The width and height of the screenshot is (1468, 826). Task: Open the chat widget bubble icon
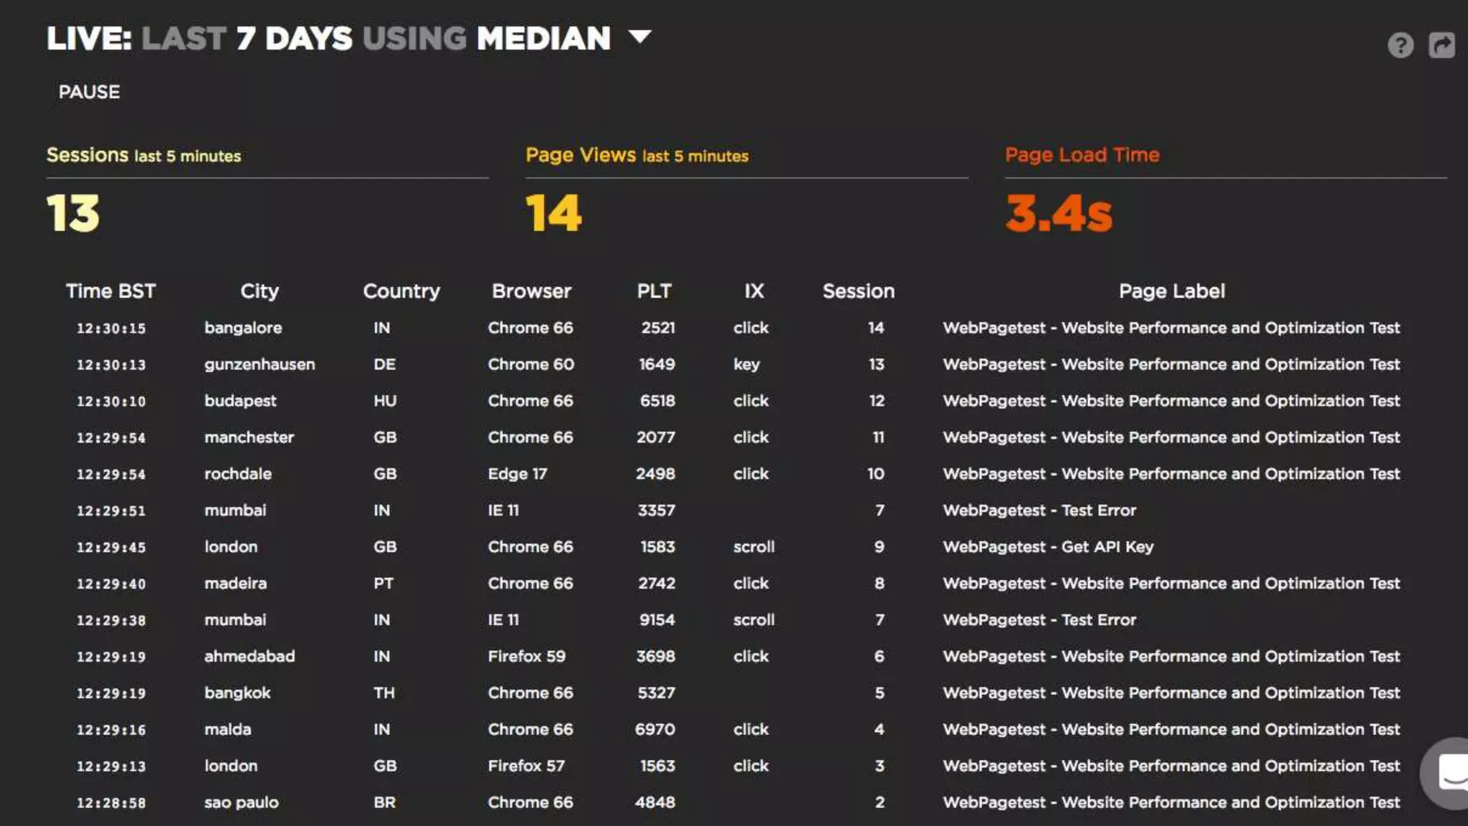pyautogui.click(x=1452, y=774)
